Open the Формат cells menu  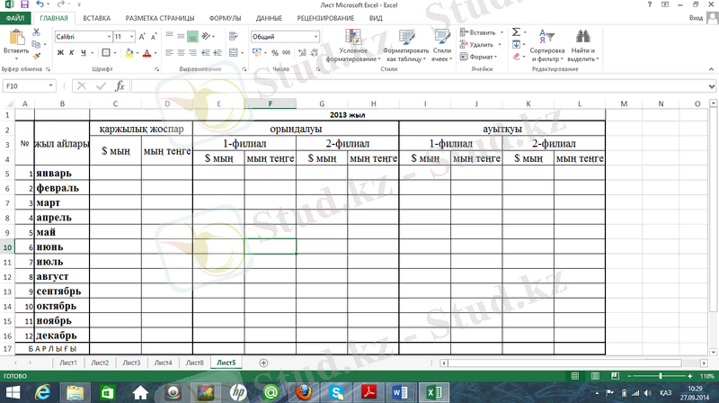[x=478, y=57]
